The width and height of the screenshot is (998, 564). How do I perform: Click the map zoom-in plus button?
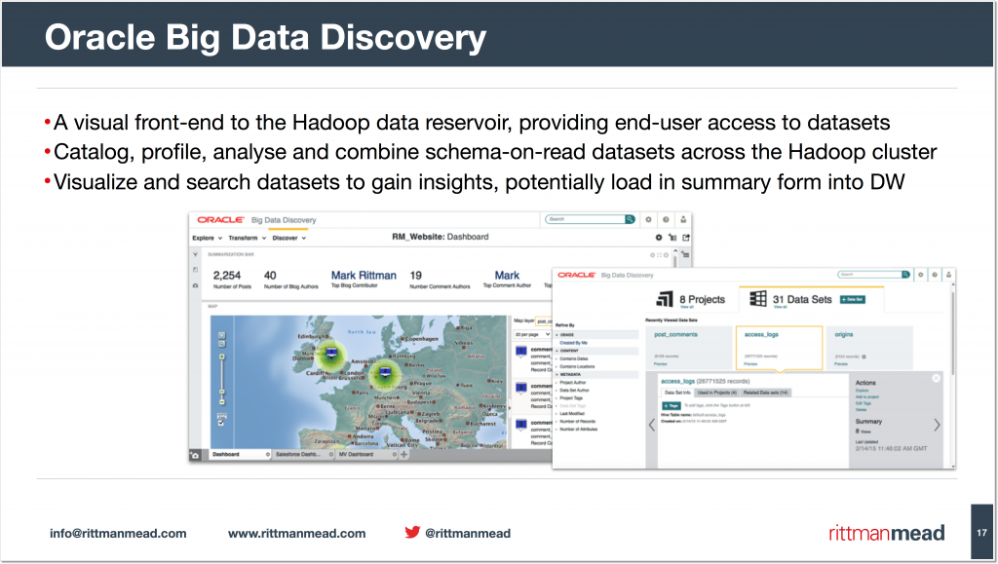pos(222,357)
